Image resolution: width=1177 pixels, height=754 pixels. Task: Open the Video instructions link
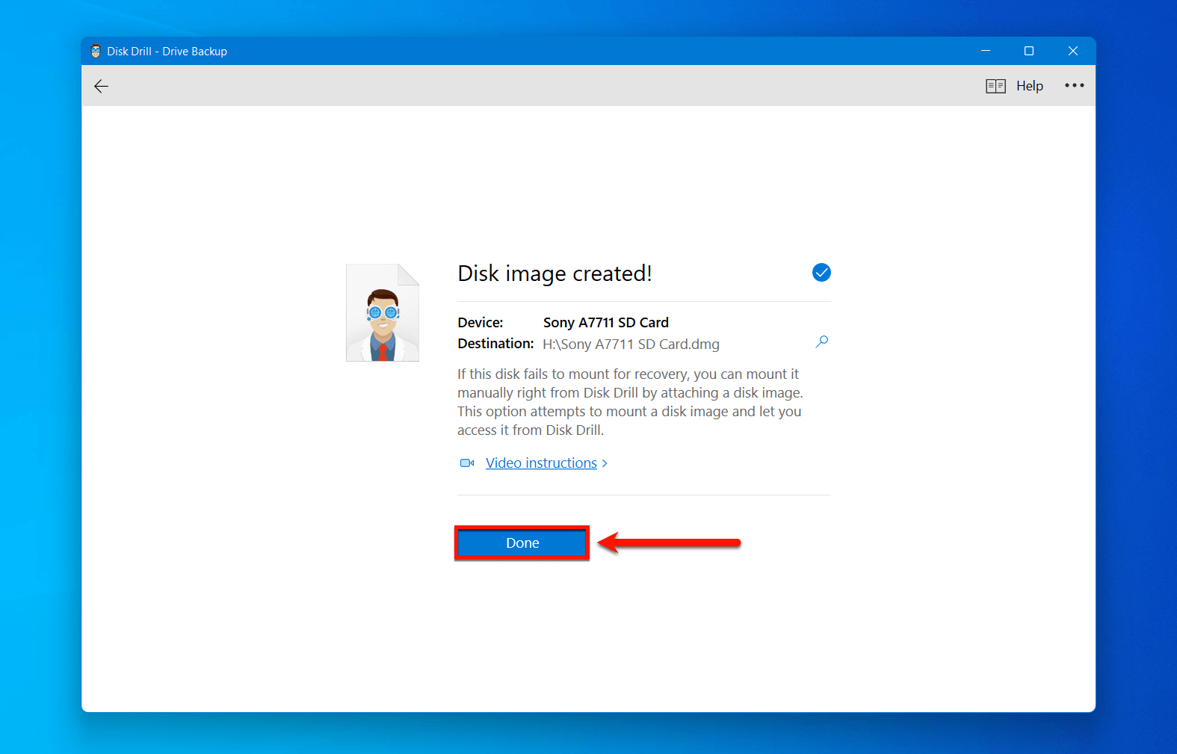[541, 463]
